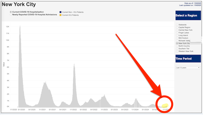This screenshot has width=203, height=128.
Task: Select Mohawk Valley region
Action: click(177, 41)
